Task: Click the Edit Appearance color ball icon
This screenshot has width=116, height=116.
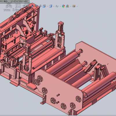Action: tap(64, 6)
